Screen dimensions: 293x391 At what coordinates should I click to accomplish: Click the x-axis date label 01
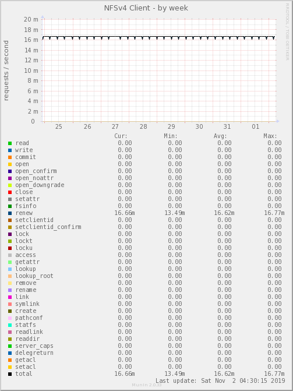[x=256, y=126]
